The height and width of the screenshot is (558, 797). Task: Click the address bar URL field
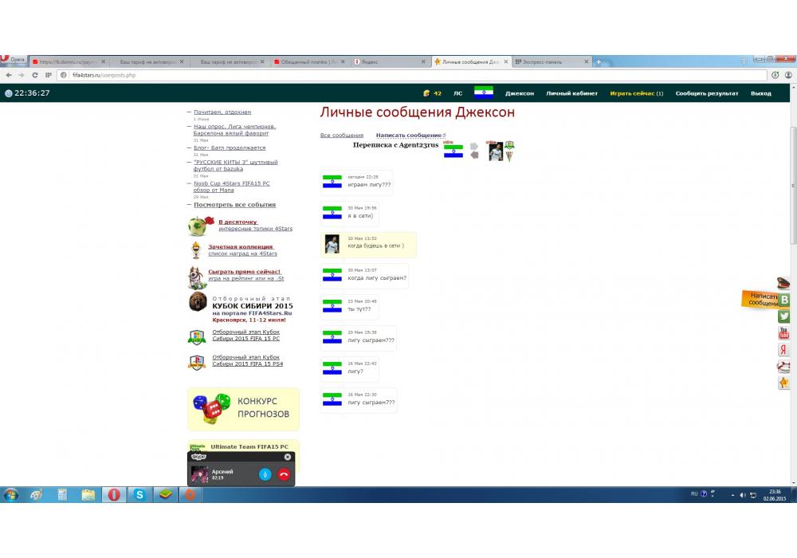point(398,75)
